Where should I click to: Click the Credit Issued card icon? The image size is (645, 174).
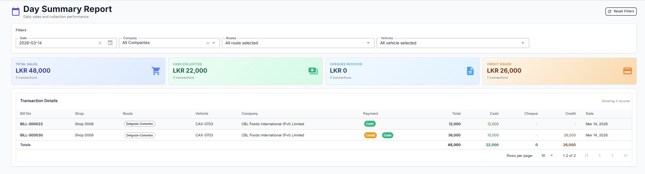(627, 71)
